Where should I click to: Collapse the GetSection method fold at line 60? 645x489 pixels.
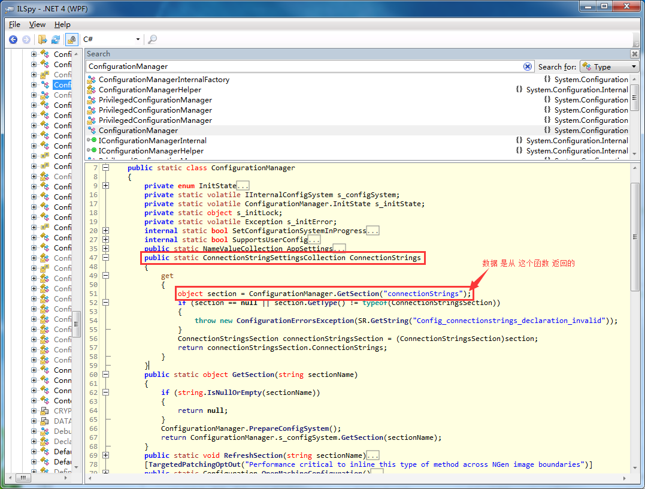pos(106,375)
